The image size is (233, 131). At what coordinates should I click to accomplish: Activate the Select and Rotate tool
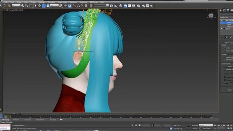[44, 6]
